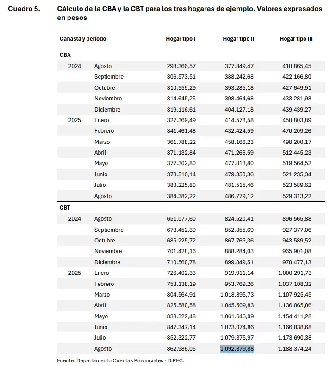Click the 2024 year label under CBT
This screenshot has width=330, height=366.
75,219
